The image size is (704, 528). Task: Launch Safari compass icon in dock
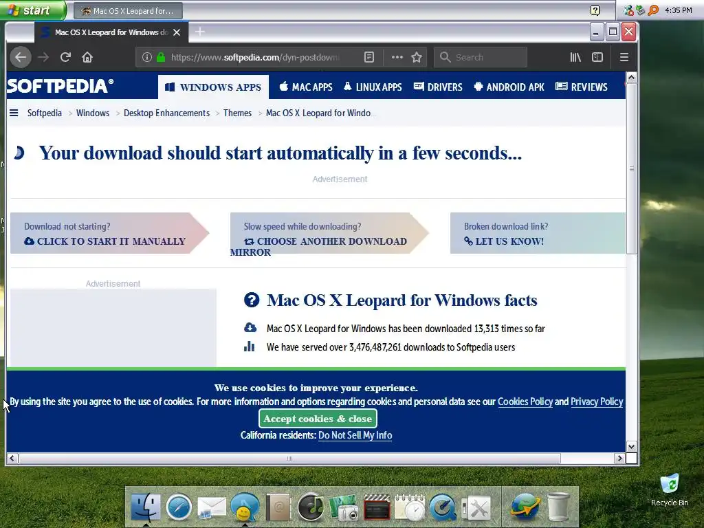179,507
